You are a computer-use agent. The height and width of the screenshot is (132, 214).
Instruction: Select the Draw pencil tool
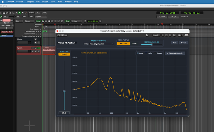59,21
